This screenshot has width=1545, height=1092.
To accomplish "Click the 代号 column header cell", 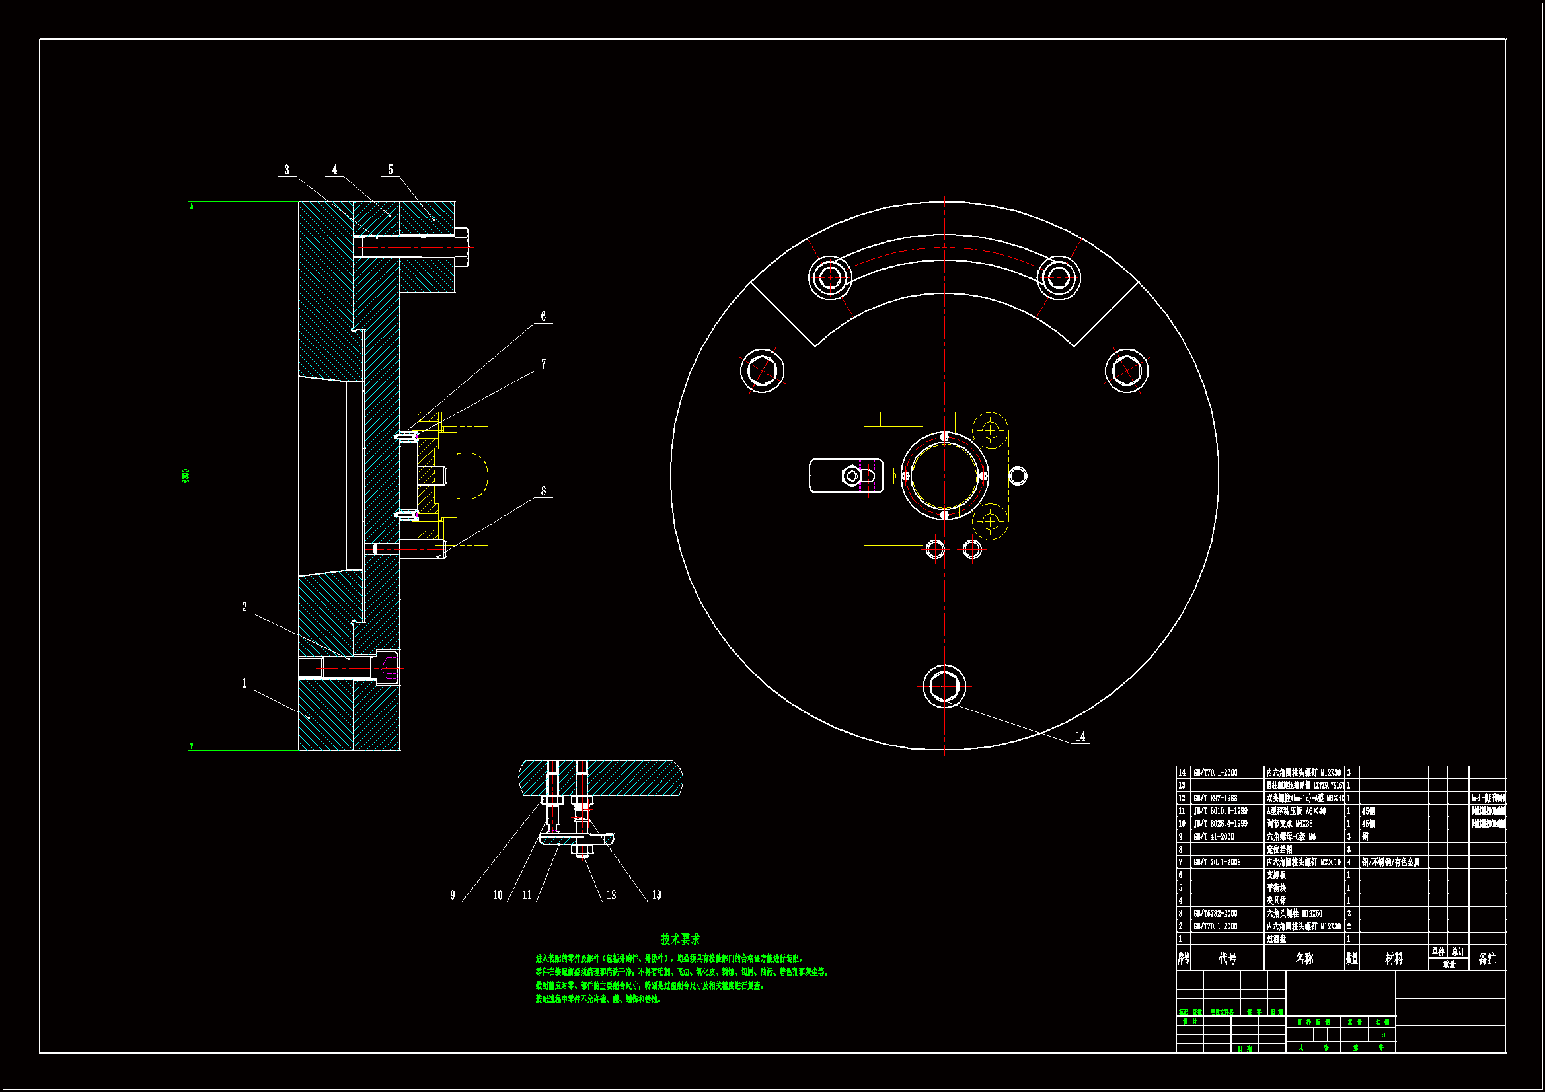I will coord(1226,958).
